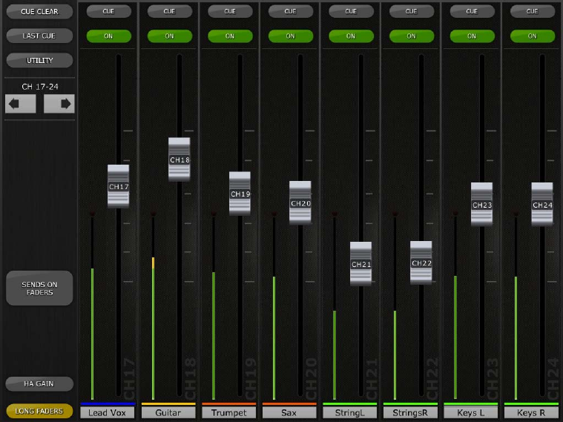Activate SENDS ON FADERS mode

pyautogui.click(x=39, y=288)
